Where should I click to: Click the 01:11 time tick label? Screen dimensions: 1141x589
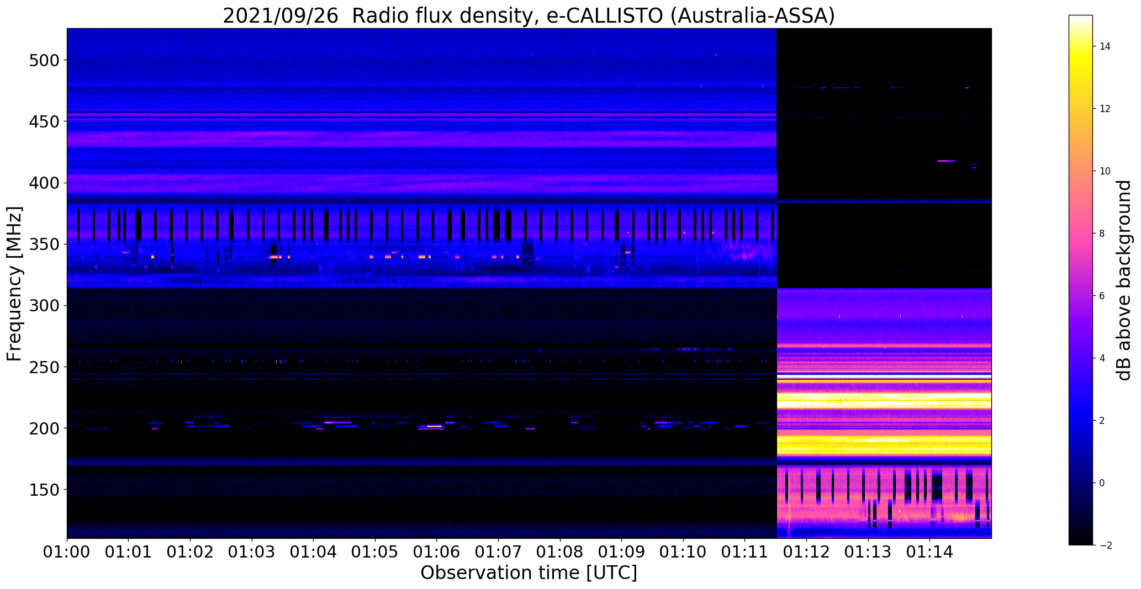745,551
